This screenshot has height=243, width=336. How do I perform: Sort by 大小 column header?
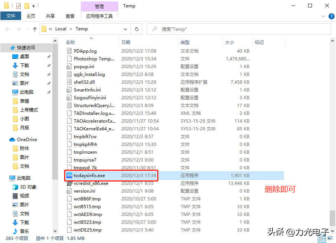tap(230, 42)
